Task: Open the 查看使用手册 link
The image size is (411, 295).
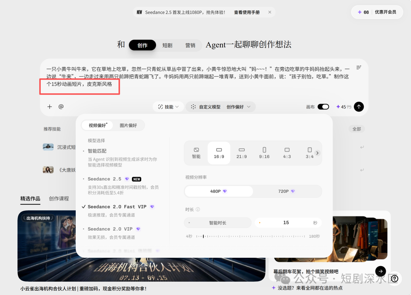Action: [247, 12]
